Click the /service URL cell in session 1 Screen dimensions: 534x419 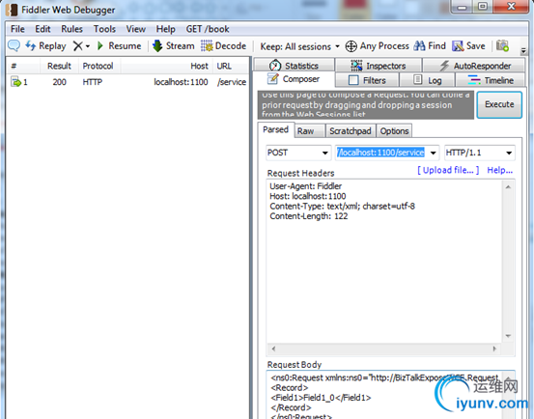pos(232,82)
